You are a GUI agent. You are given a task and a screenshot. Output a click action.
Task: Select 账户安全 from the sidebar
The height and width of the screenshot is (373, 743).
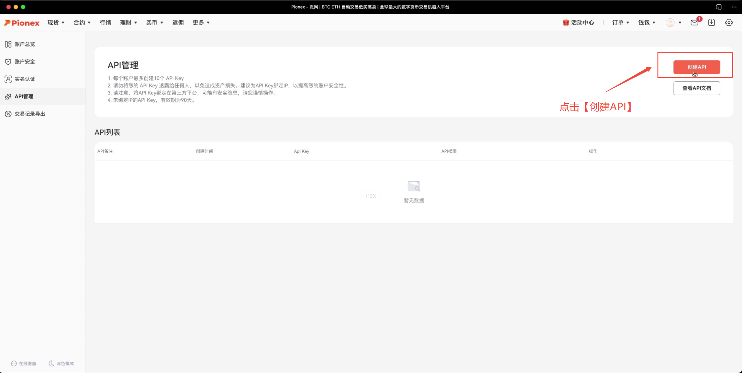point(25,61)
